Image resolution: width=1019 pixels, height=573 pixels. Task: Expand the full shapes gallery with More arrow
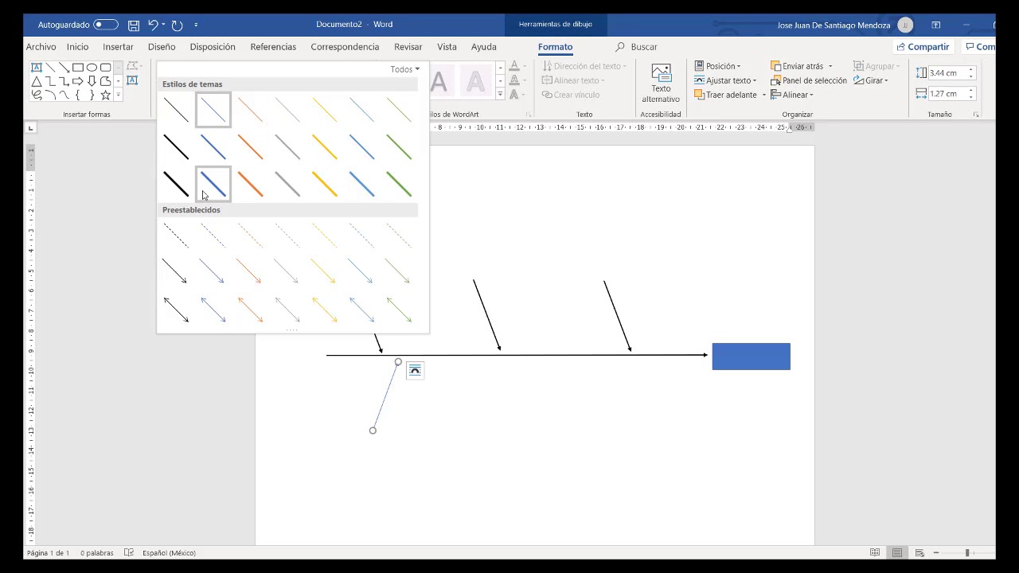(119, 95)
